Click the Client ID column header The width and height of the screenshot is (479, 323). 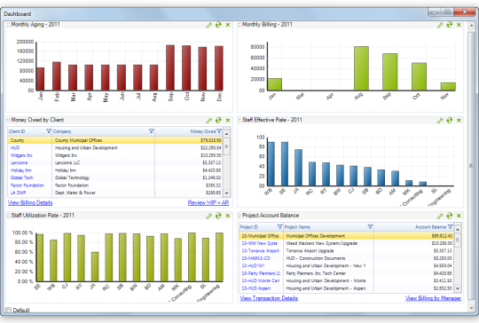tap(30, 131)
